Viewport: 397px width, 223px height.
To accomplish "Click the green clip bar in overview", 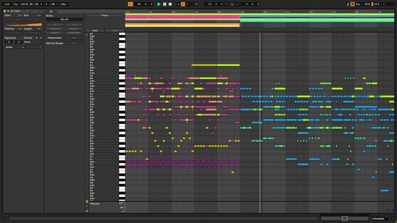I will (317, 20).
